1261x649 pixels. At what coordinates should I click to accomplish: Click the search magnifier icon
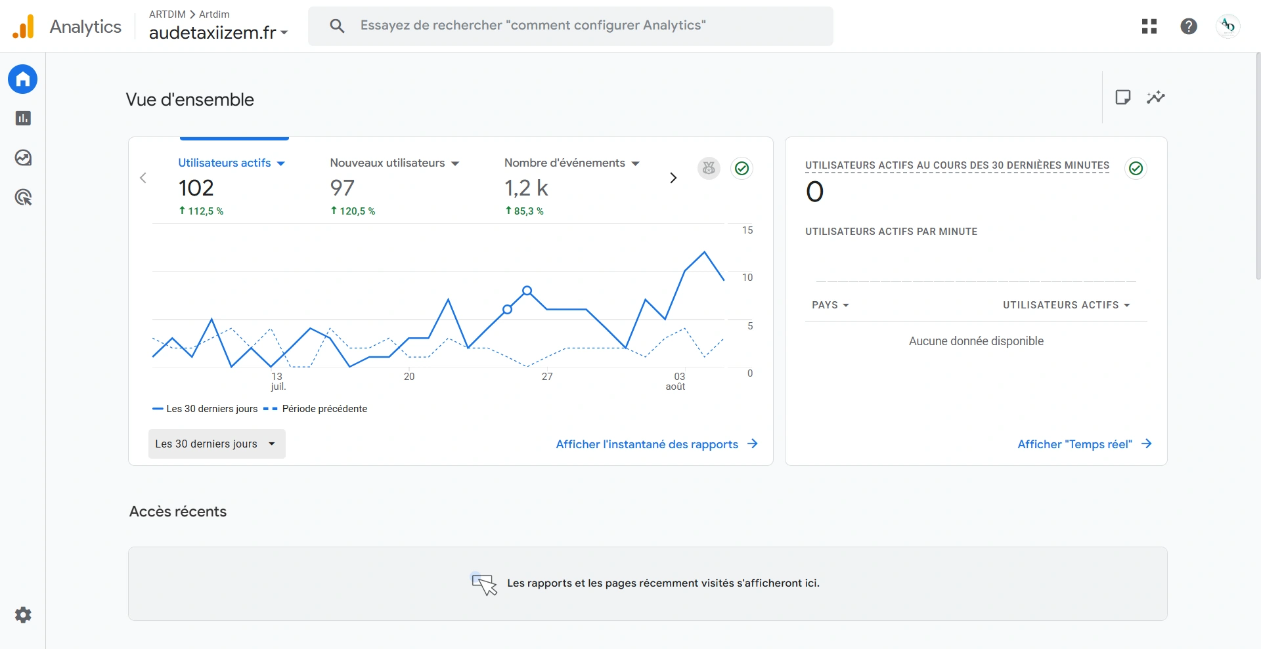(337, 26)
